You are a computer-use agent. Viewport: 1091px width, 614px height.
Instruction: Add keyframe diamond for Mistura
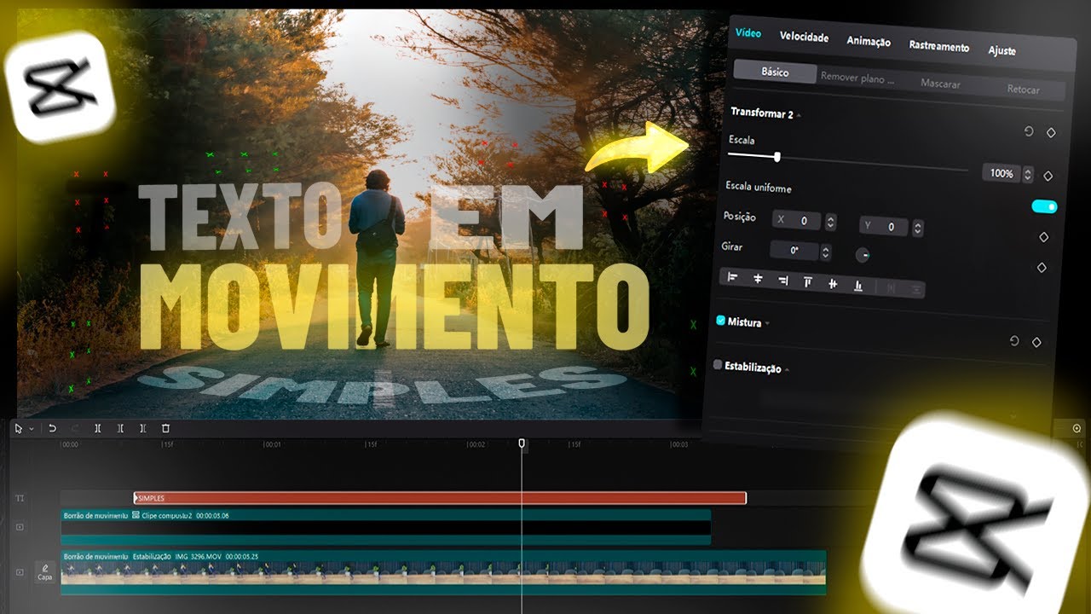click(x=1036, y=342)
